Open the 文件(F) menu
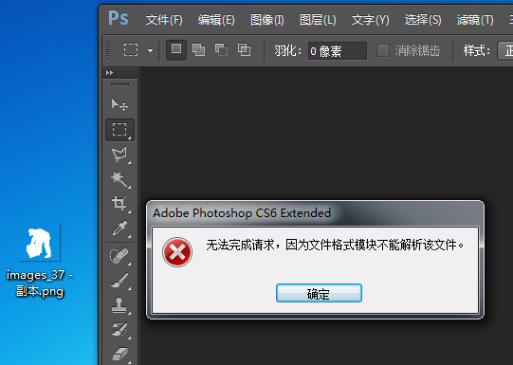Screen dimensions: 513x365 (164, 20)
